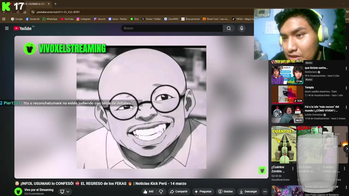
Task: Open the ZonaTMO bookmark
Action: point(171,19)
